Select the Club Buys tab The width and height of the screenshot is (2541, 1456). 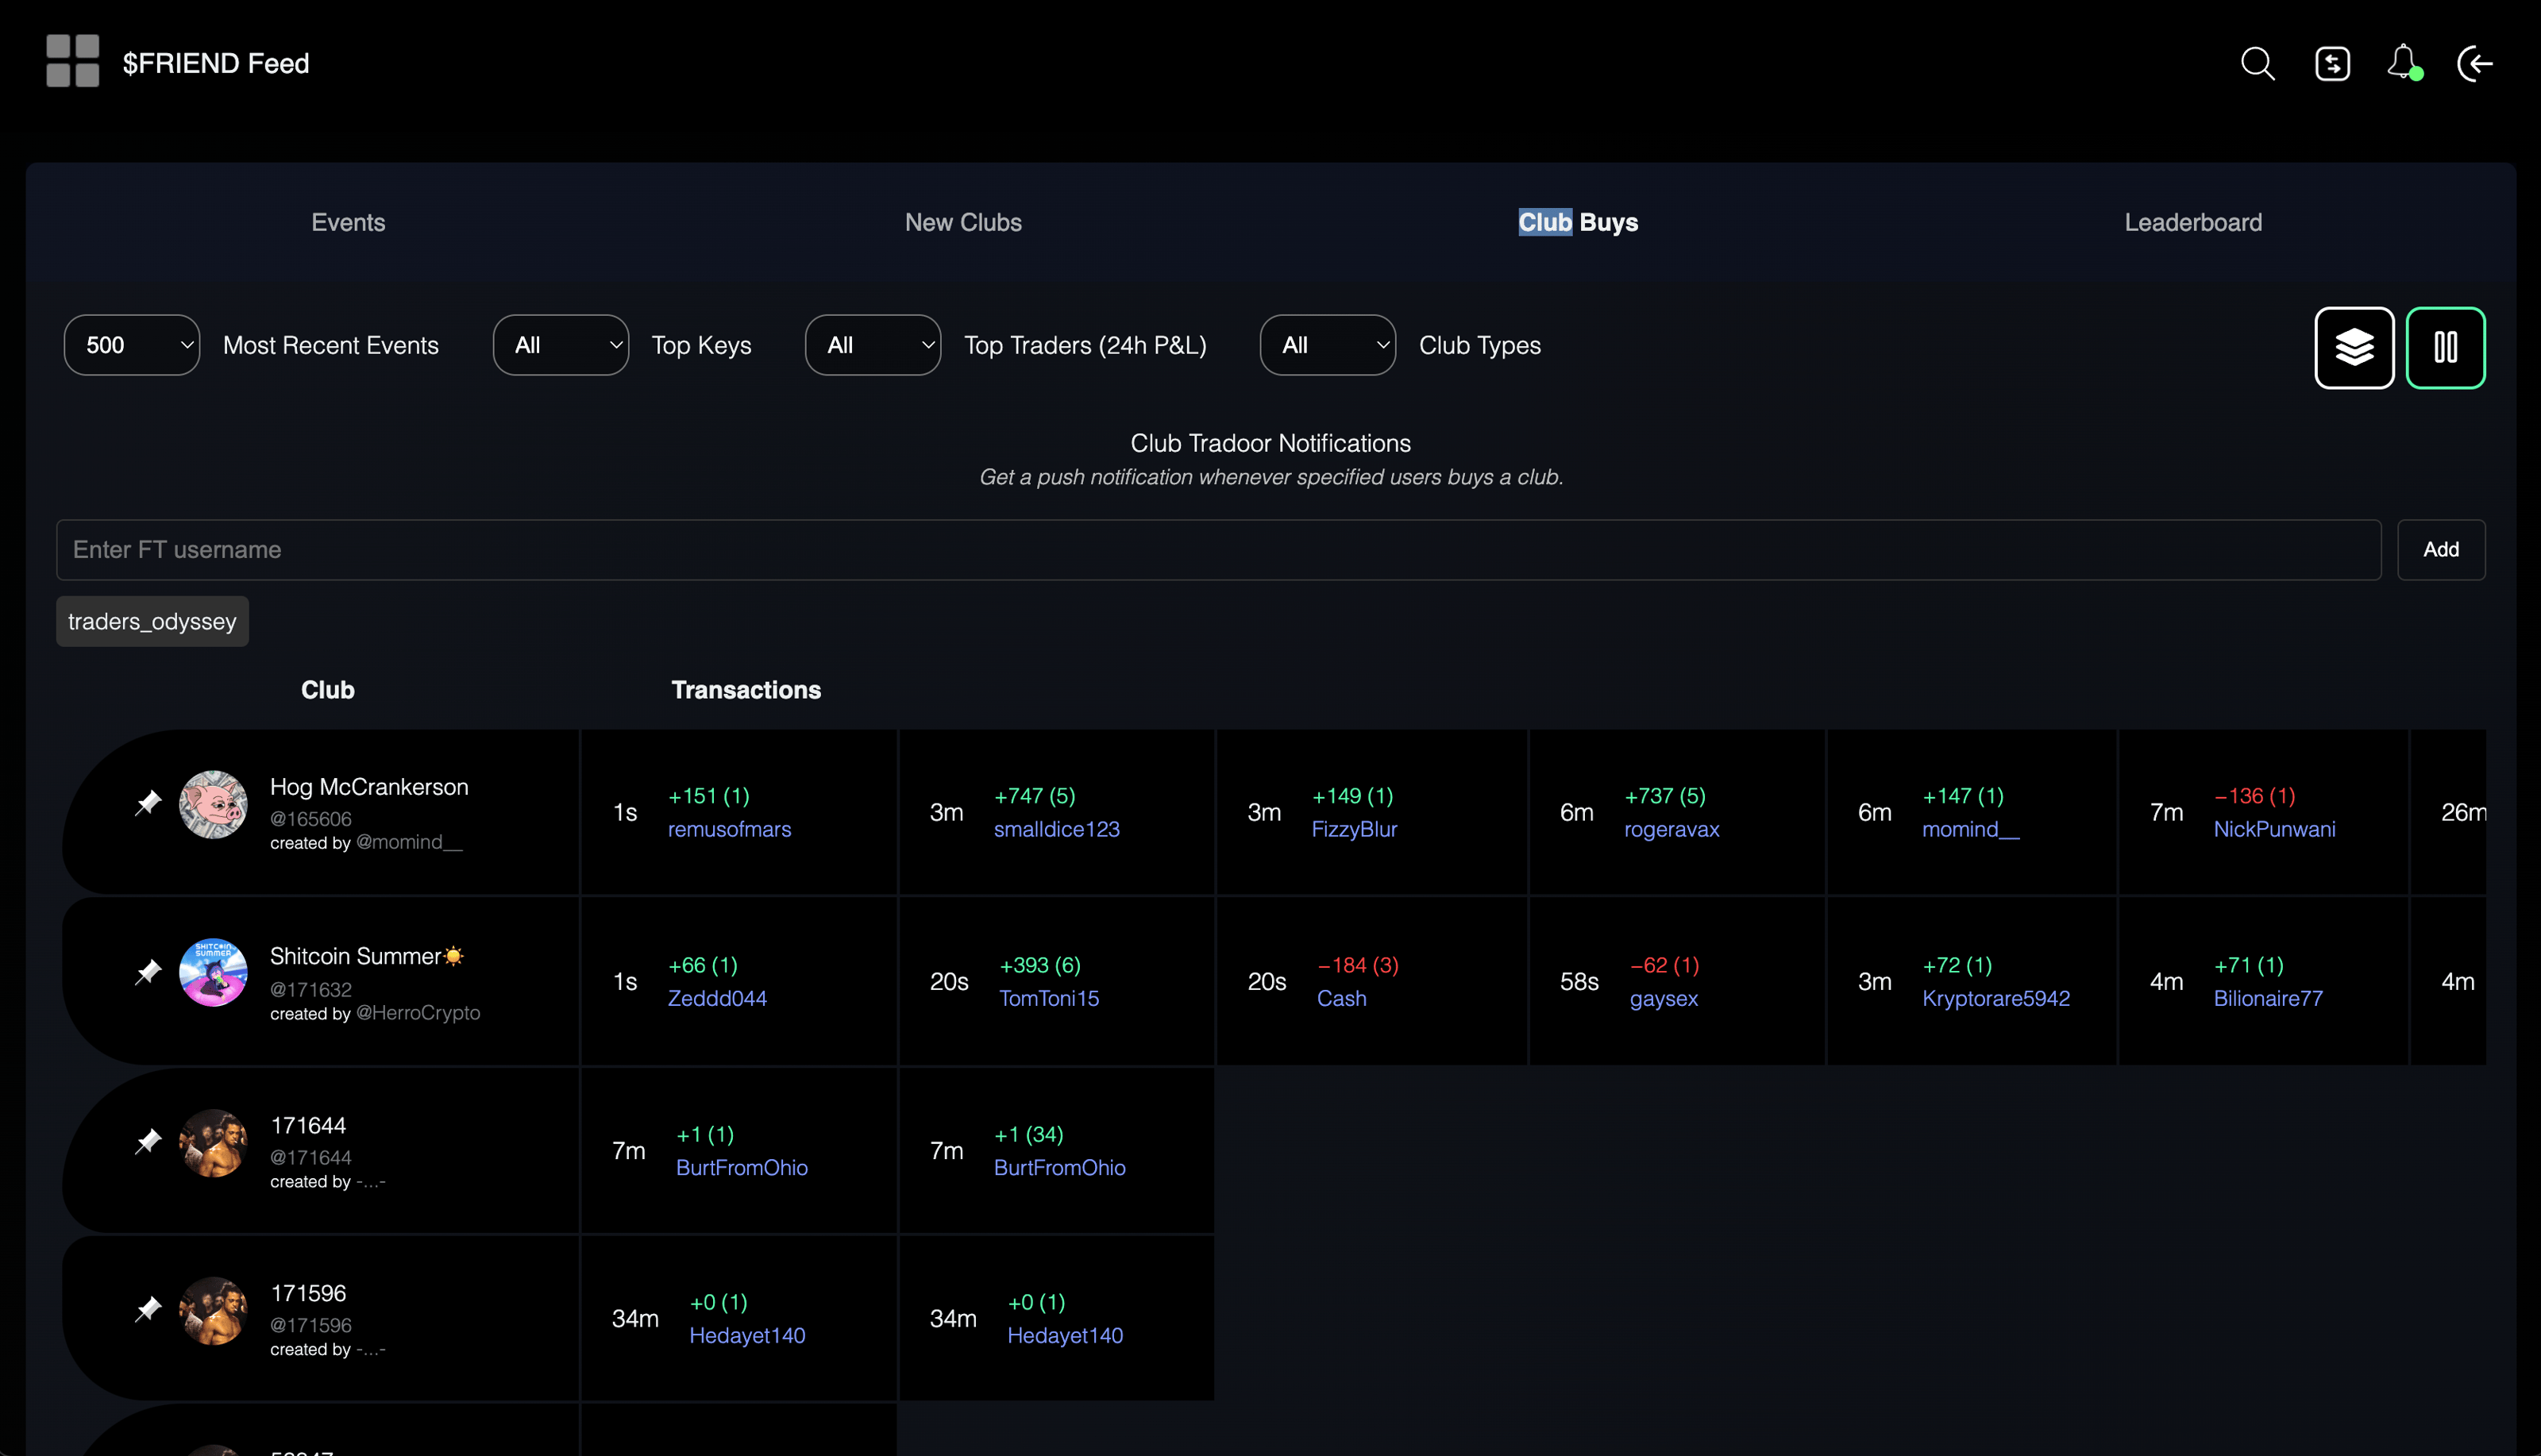coord(1578,222)
